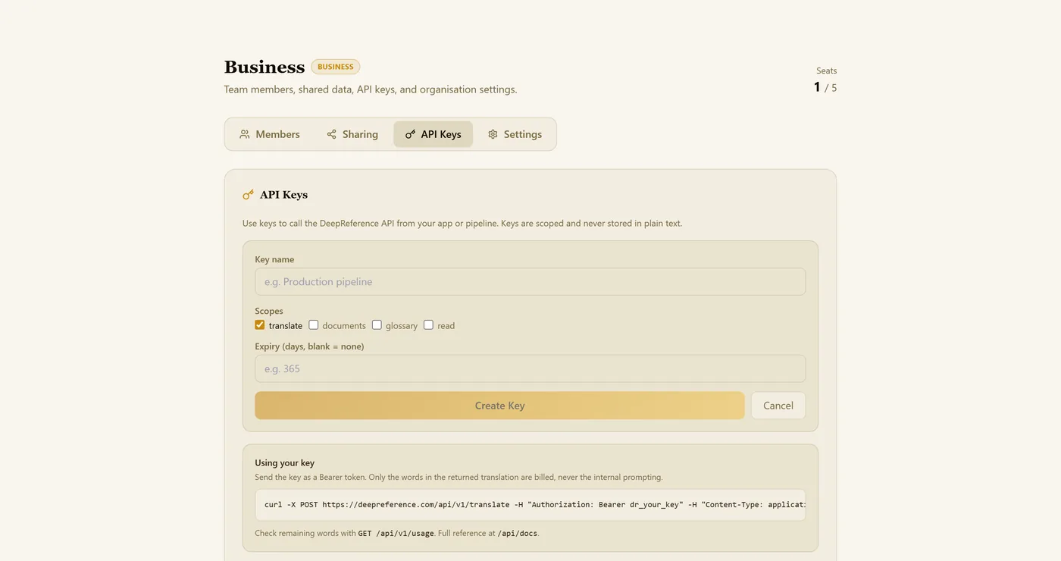Focus the Expiry days input field
1061x561 pixels.
click(x=530, y=368)
